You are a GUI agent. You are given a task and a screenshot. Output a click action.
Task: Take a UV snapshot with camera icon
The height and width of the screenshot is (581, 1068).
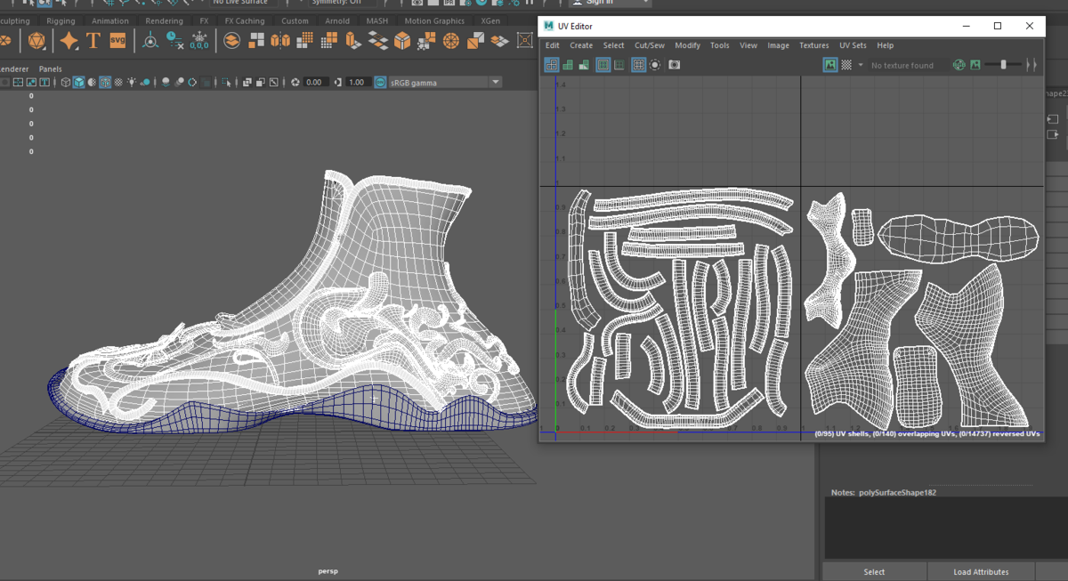coord(675,65)
